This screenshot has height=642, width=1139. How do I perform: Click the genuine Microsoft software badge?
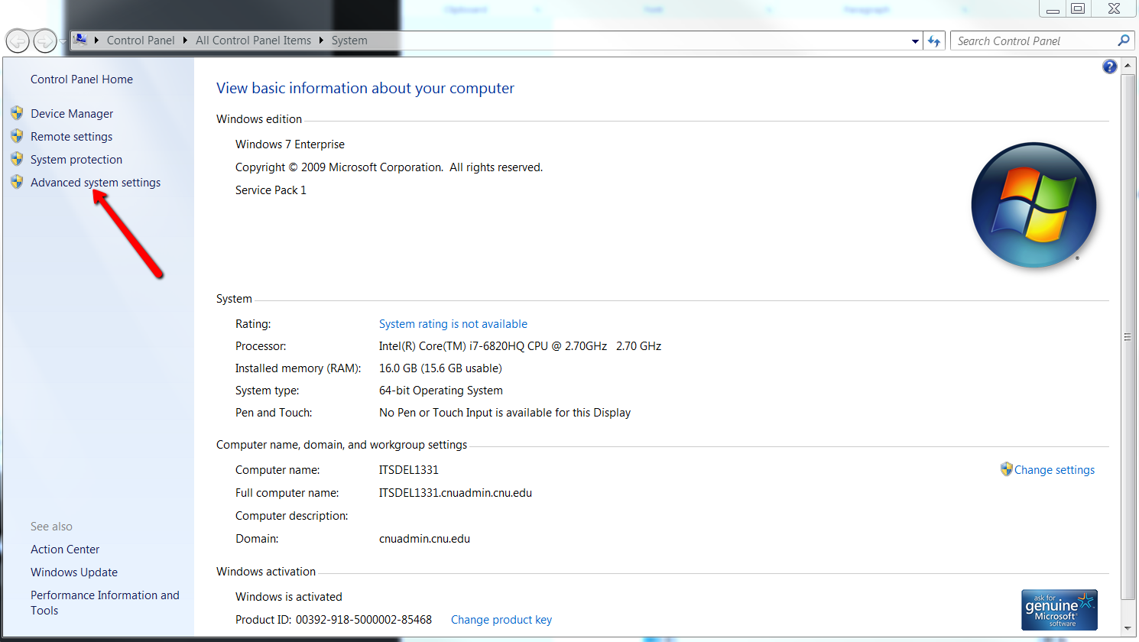pyautogui.click(x=1059, y=610)
